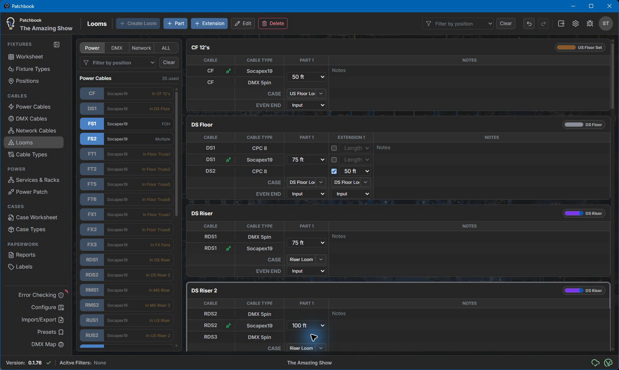619x370 pixels.
Task: Click the cloud sync icon in status bar
Action: click(x=595, y=362)
